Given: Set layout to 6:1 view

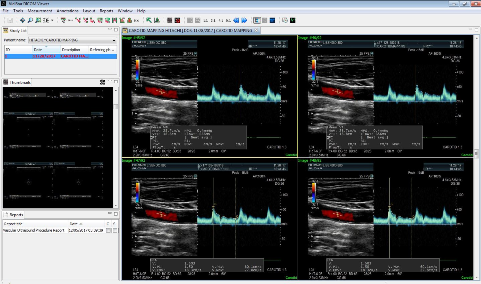Looking at the screenshot, I should [228, 20].
